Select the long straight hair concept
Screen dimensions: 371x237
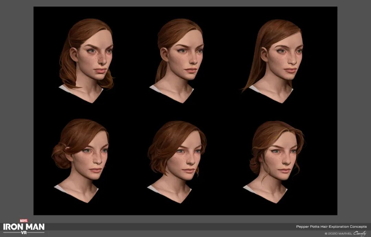pos(272,61)
